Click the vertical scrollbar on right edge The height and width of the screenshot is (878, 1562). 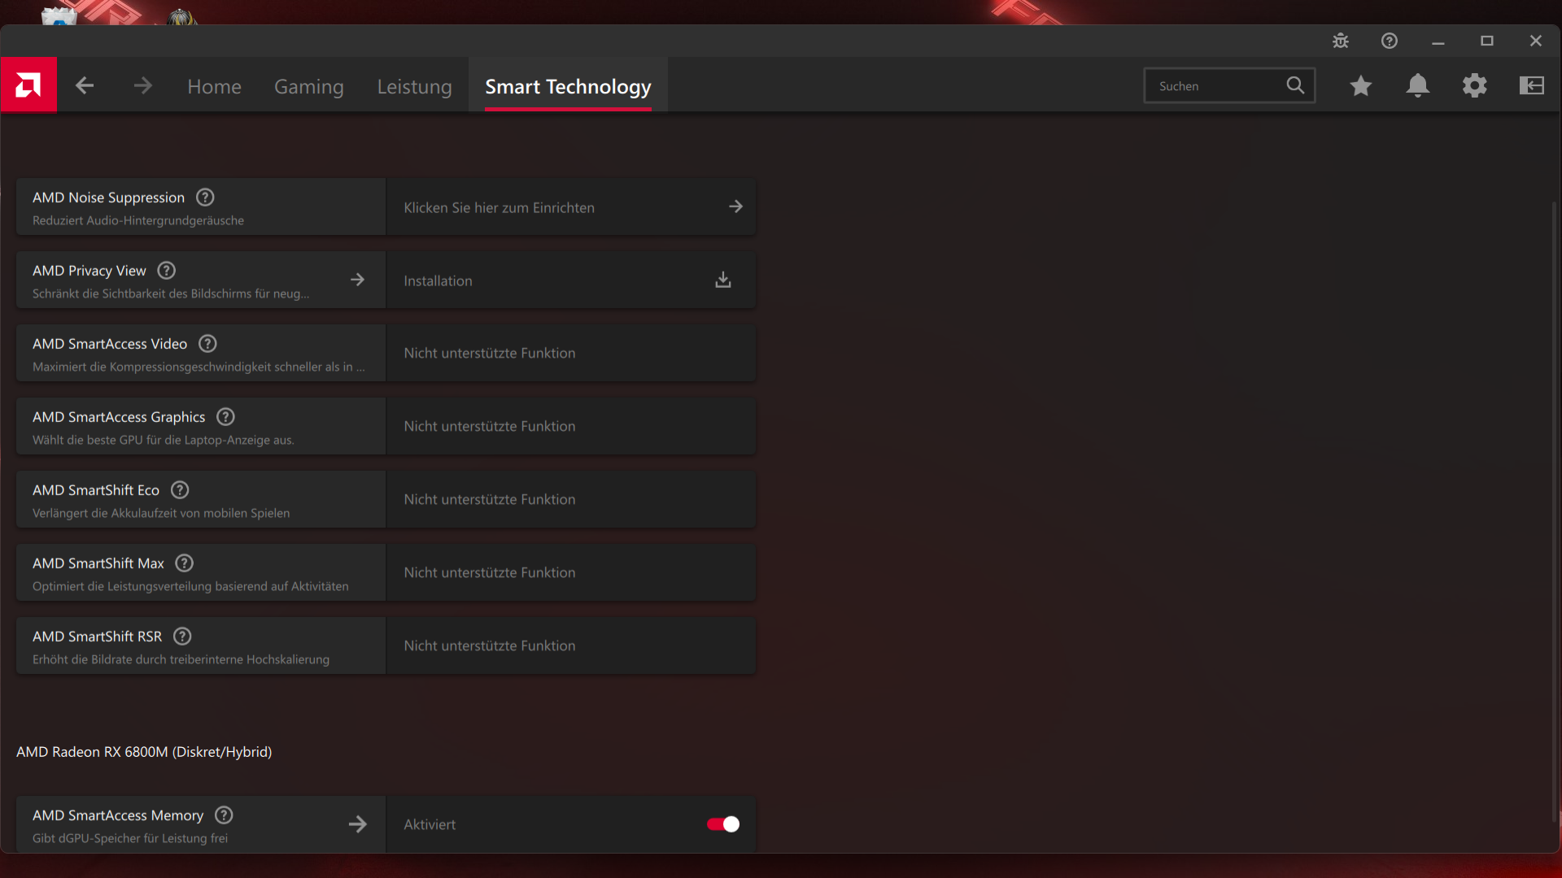[x=1555, y=511]
